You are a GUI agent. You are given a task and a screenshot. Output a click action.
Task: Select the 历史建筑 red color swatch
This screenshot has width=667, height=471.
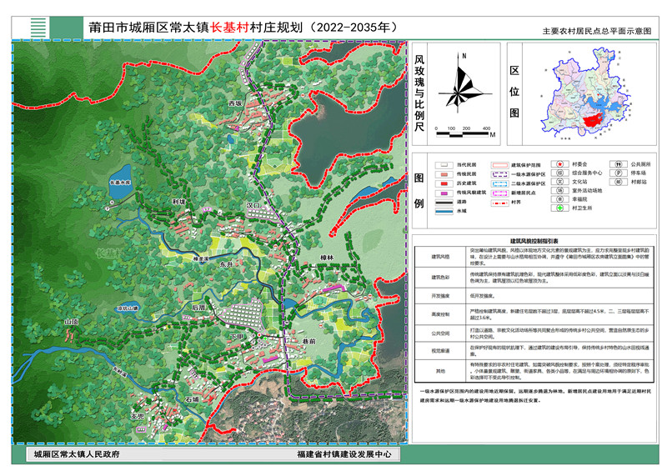click(442, 183)
